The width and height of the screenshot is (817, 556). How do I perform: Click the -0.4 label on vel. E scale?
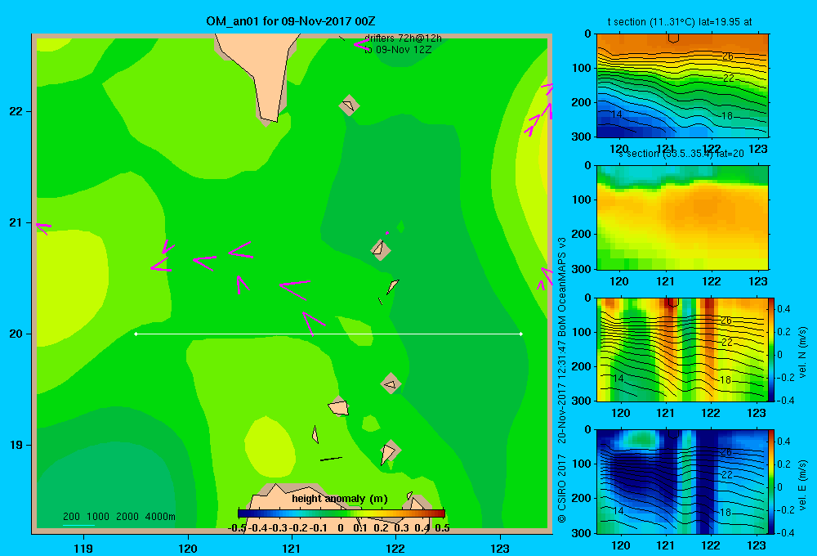[785, 532]
